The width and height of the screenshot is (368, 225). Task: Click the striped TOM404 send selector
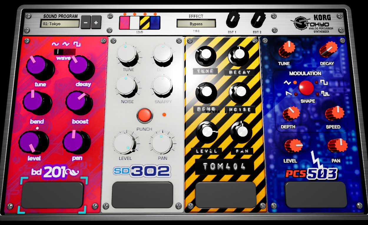tap(145, 23)
